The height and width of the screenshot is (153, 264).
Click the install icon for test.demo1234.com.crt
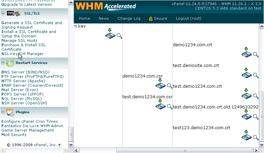point(246,95)
